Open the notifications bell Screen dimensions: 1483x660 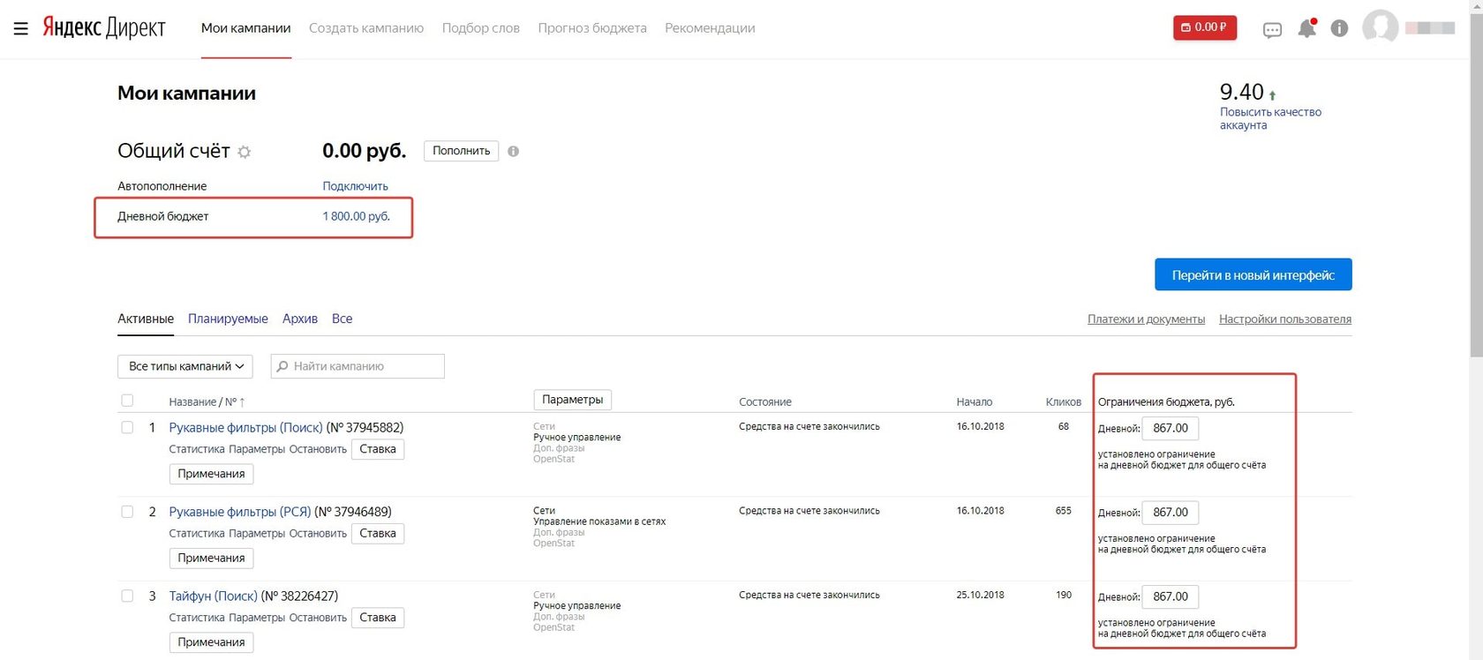coord(1307,28)
